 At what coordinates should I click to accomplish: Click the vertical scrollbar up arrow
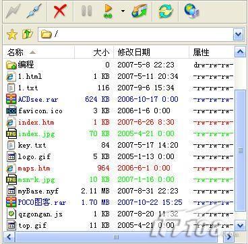point(240,52)
